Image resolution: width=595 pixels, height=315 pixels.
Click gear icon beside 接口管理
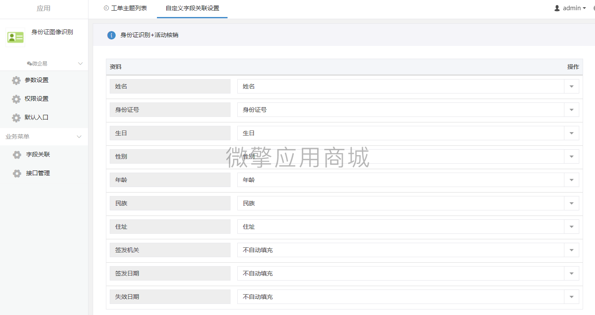click(17, 173)
